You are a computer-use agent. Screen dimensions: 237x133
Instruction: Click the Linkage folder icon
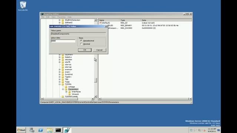point(66,87)
